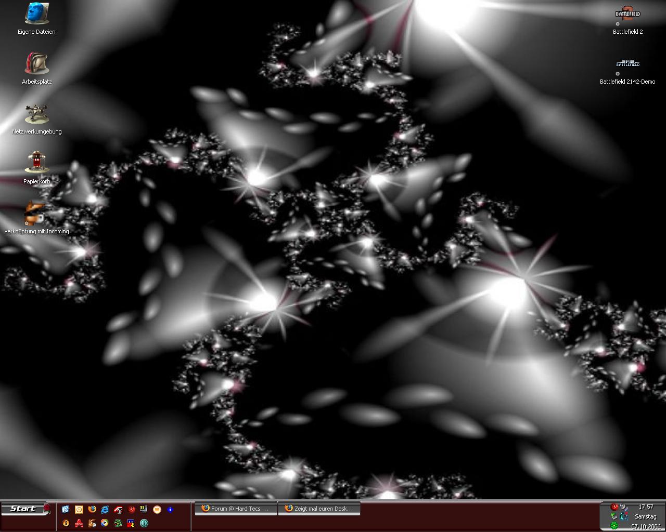Launch ICQ green flower in quick launch
The height and width of the screenshot is (532, 666).
118,523
